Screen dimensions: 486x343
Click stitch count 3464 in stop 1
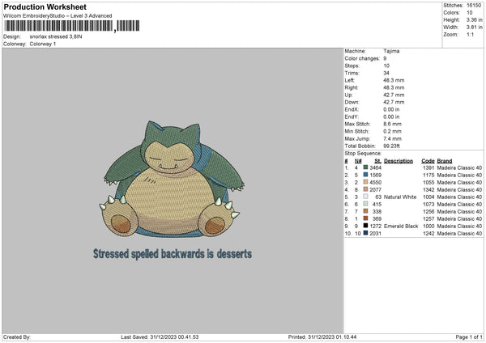coord(375,167)
